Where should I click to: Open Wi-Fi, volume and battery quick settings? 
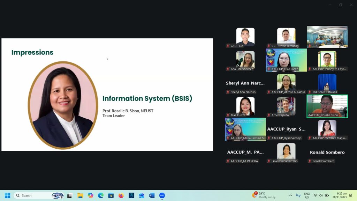pos(321,195)
